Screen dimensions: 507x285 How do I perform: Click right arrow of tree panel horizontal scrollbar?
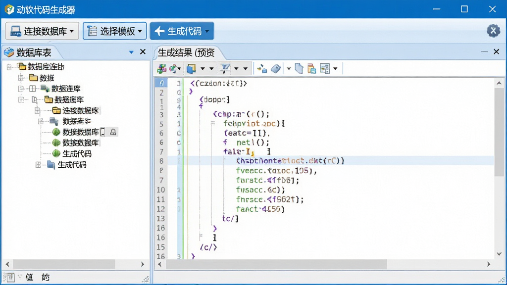point(143,264)
